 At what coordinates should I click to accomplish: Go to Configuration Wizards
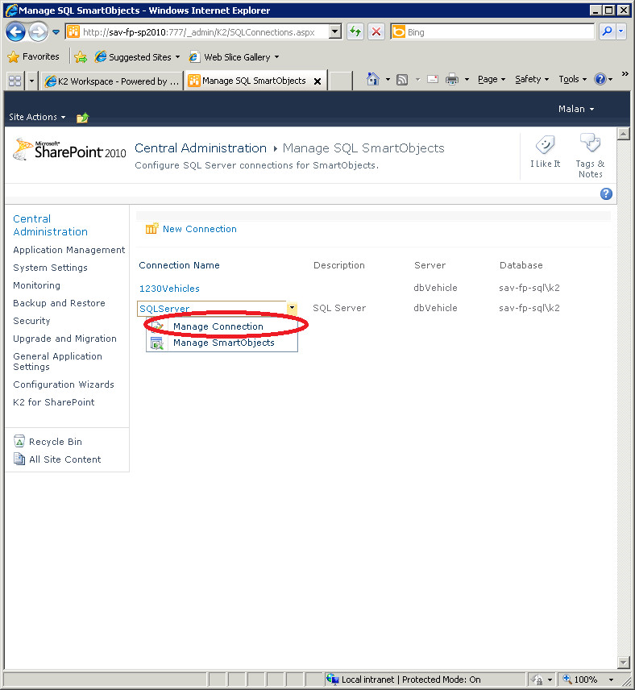click(x=64, y=384)
